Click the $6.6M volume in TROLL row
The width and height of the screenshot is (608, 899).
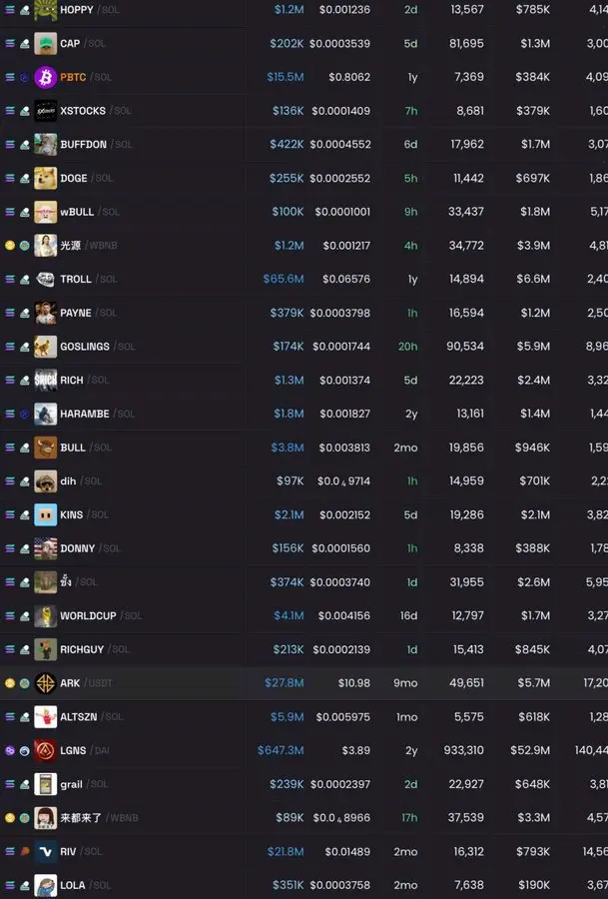(533, 280)
